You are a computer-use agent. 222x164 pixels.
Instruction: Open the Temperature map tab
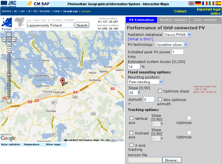pos(33,144)
